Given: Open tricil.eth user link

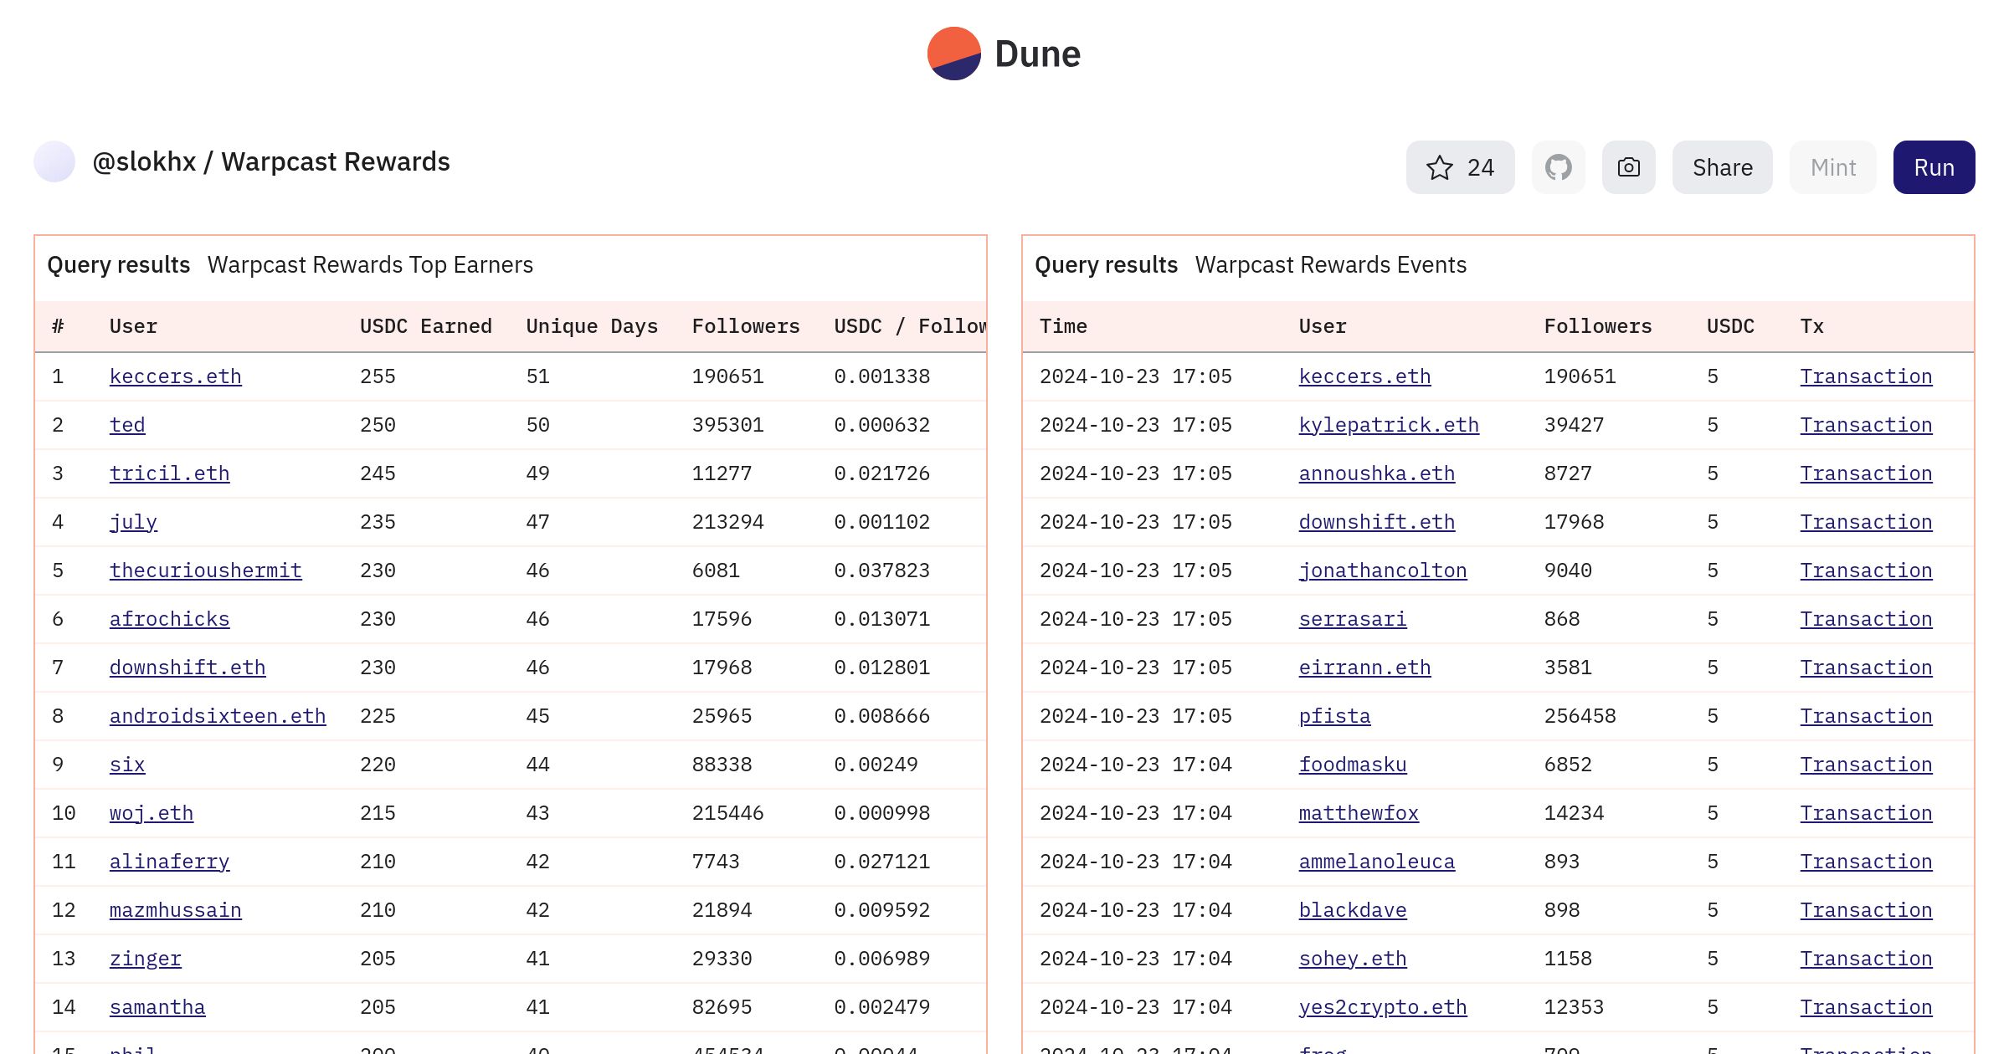Looking at the screenshot, I should (x=169, y=473).
